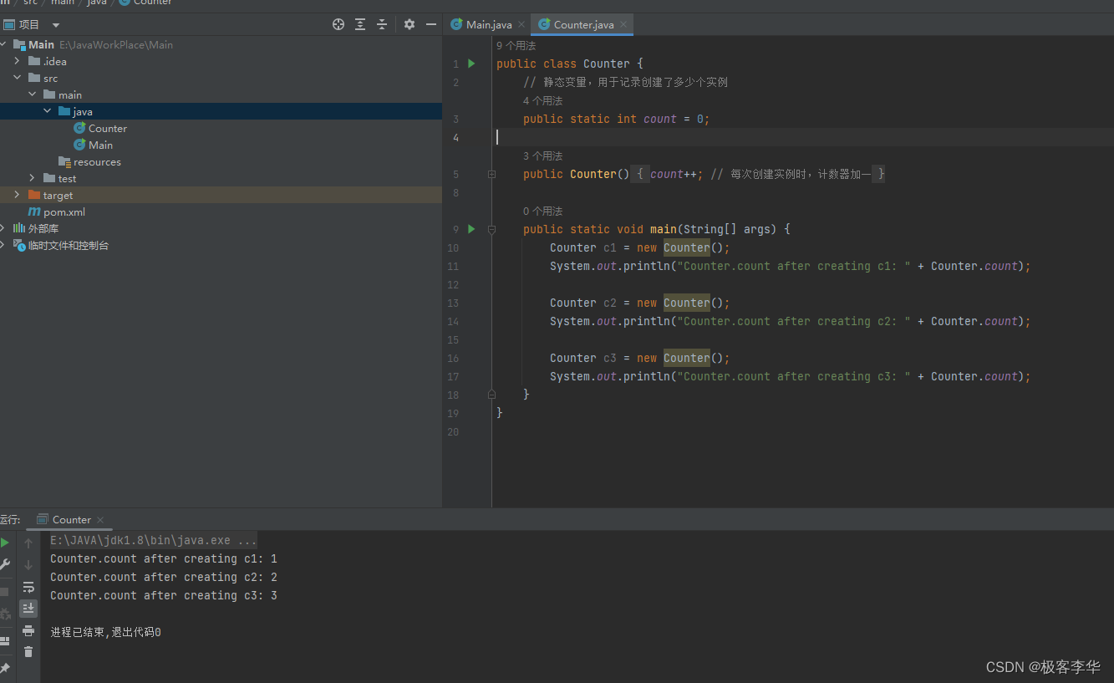The image size is (1114, 683).
Task: Expand the target folder
Action: [17, 195]
